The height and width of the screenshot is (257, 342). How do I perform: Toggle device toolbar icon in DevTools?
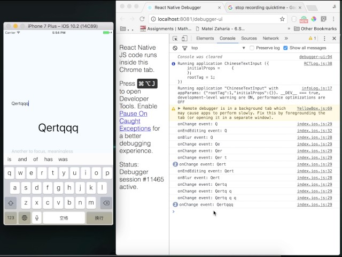pyautogui.click(x=184, y=39)
